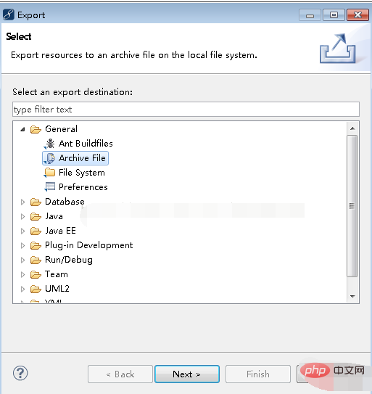Screen dimensions: 372x394
Task: Click into the type filter text field
Action: [x=186, y=110]
